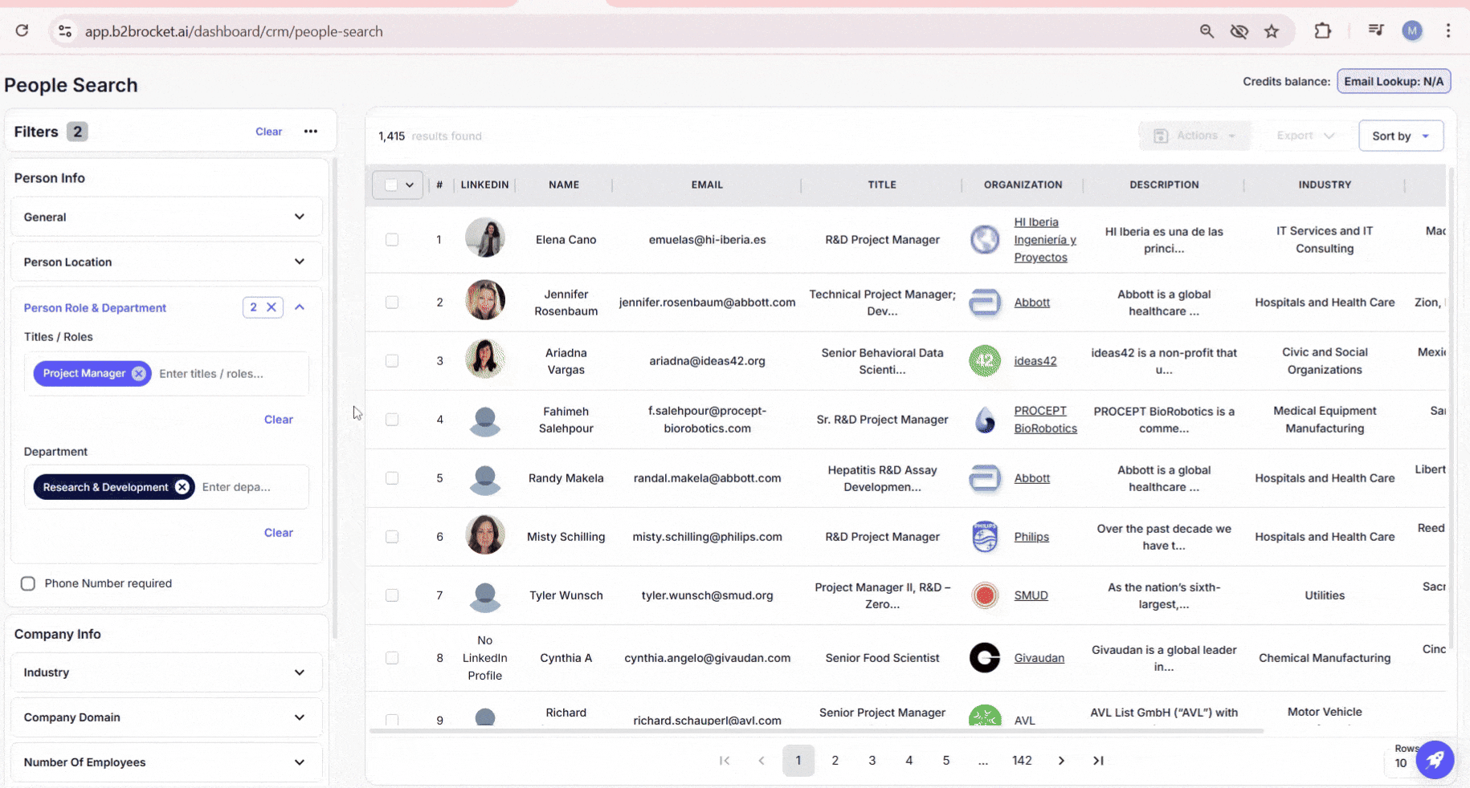Expand the Person Location filter
The height and width of the screenshot is (788, 1470).
(166, 262)
